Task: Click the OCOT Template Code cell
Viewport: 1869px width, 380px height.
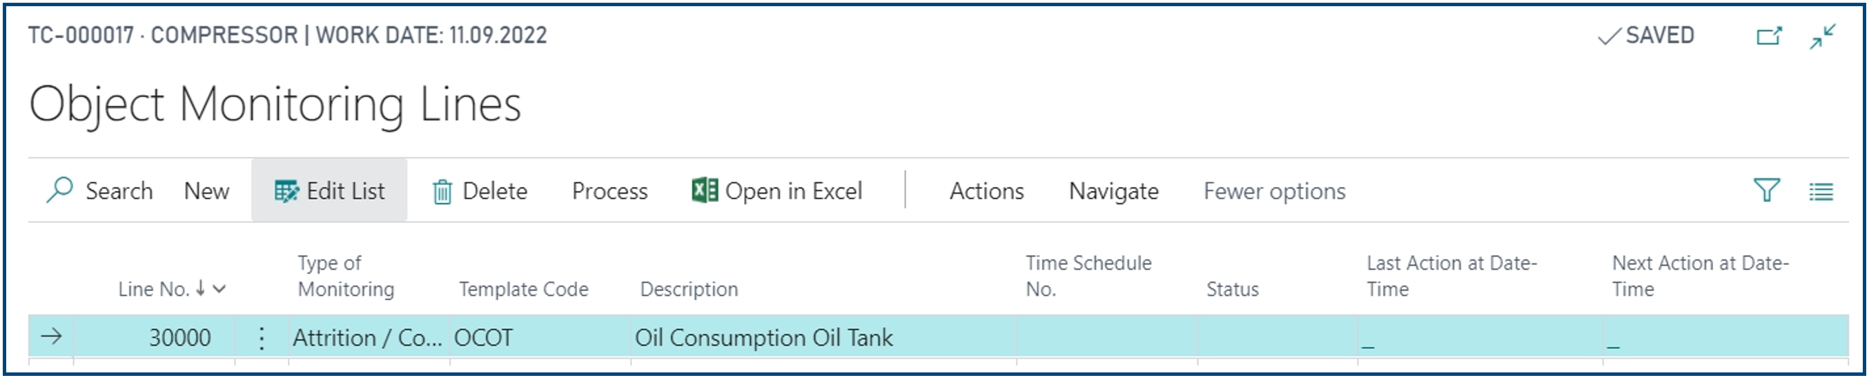Action: pyautogui.click(x=540, y=337)
